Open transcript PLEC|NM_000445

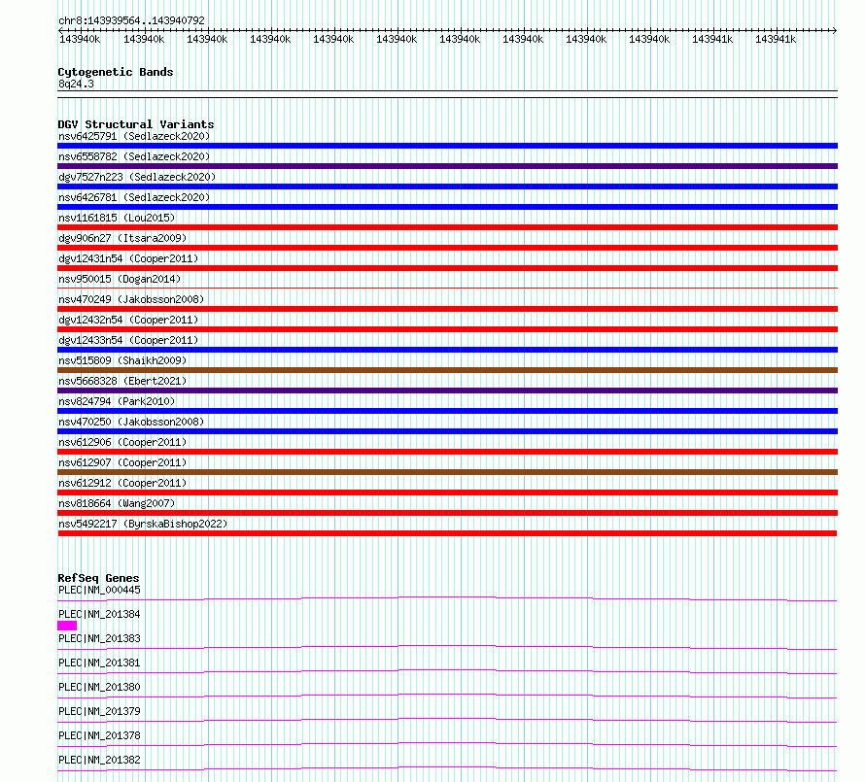tap(99, 590)
